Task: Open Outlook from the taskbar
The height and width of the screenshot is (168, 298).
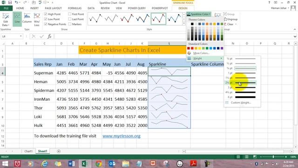Action: click(x=112, y=164)
